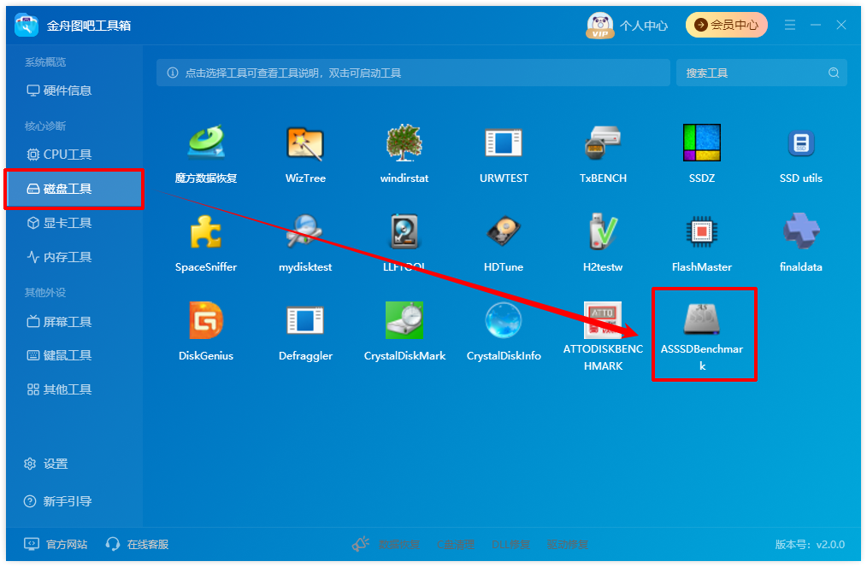The width and height of the screenshot is (867, 567).
Task: Choose the URWTEST tool icon
Action: click(x=503, y=143)
